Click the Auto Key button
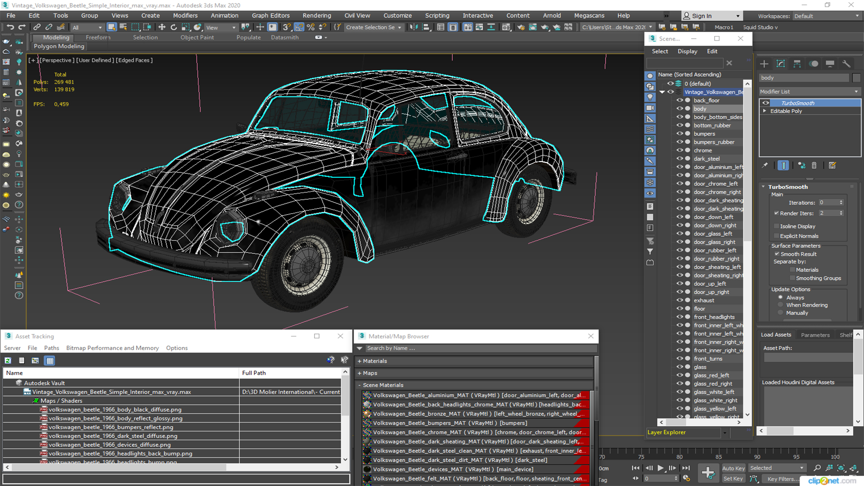864x486 pixels. pos(733,468)
